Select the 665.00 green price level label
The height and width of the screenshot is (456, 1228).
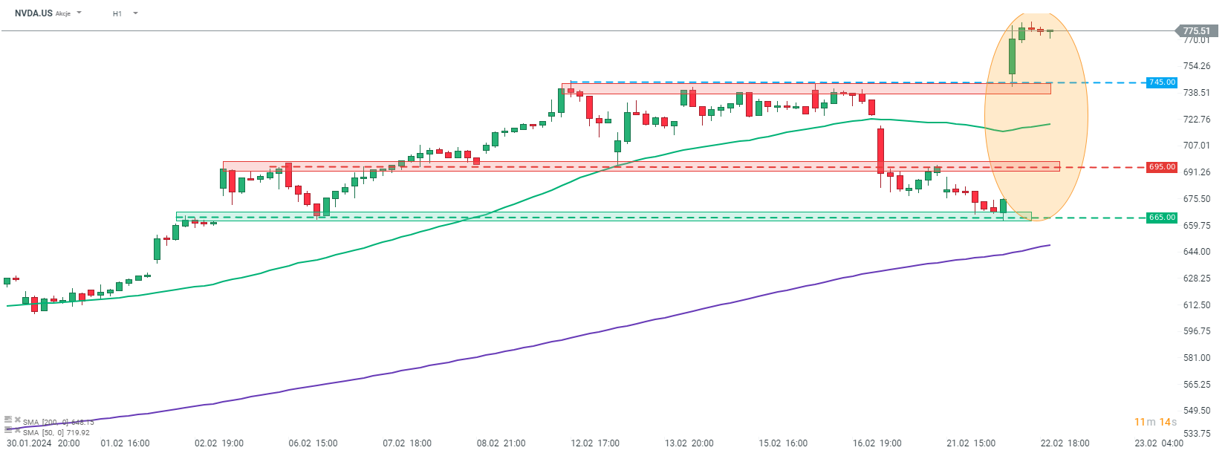1162,218
